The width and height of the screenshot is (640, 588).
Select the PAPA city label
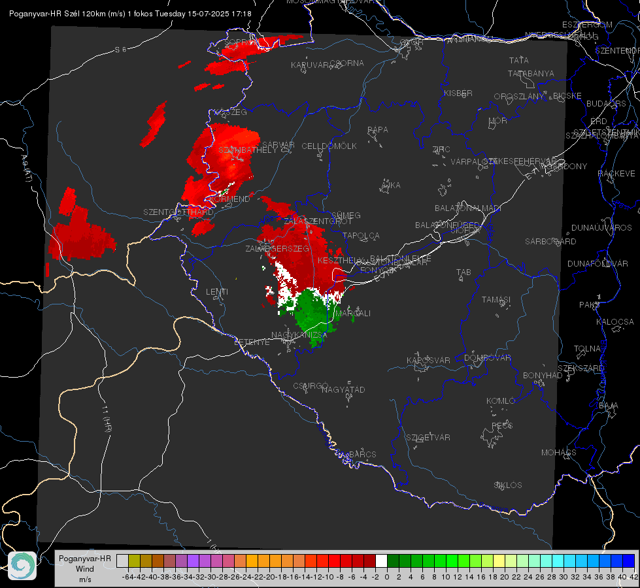pos(378,130)
